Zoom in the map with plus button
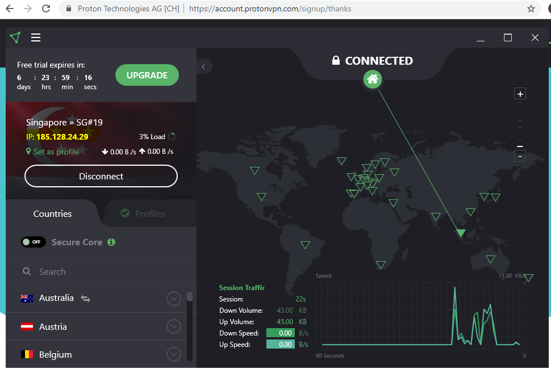 520,94
